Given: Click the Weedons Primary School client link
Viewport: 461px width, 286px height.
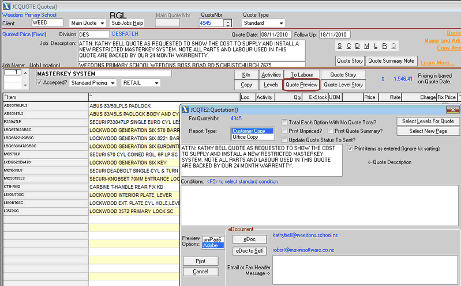Looking at the screenshot, I should pyautogui.click(x=29, y=14).
